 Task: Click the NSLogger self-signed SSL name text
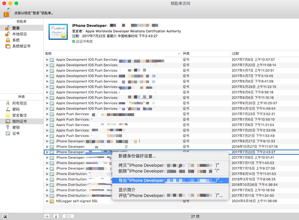coord(77,201)
